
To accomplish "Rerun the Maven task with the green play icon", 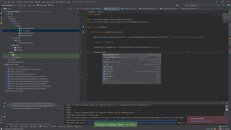I will tap(4, 106).
